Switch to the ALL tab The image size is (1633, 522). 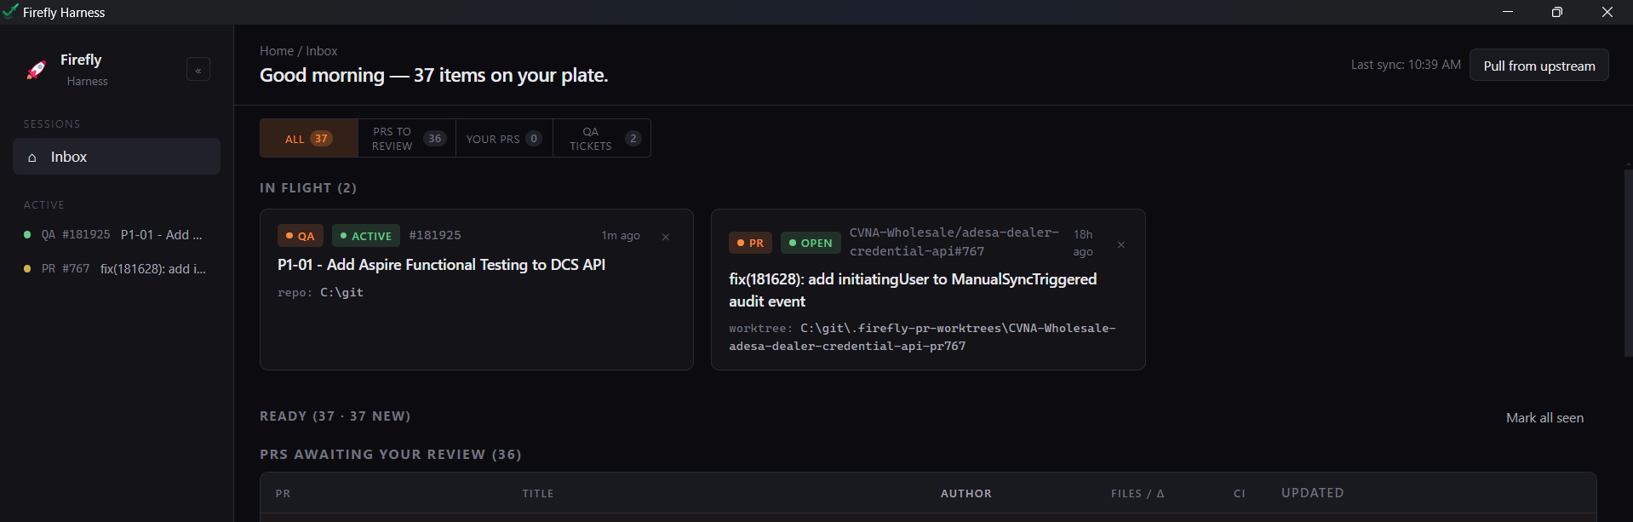tap(308, 139)
